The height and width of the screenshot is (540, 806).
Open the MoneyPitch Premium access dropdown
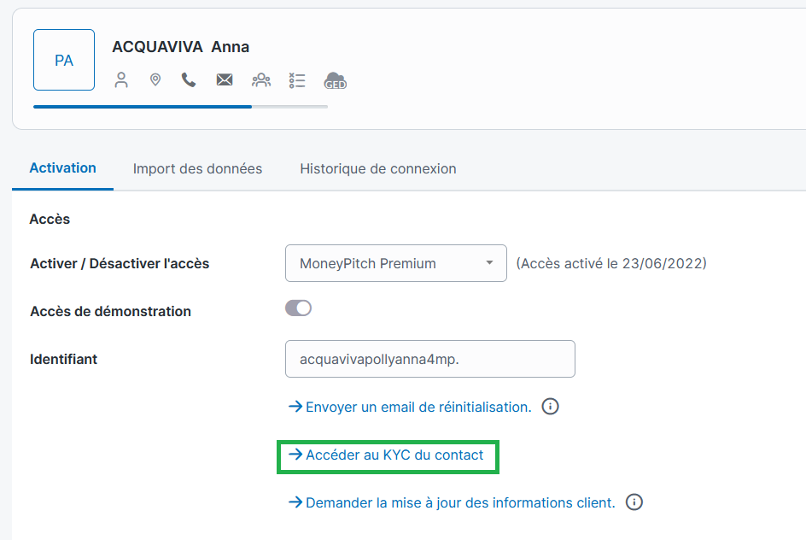[395, 263]
